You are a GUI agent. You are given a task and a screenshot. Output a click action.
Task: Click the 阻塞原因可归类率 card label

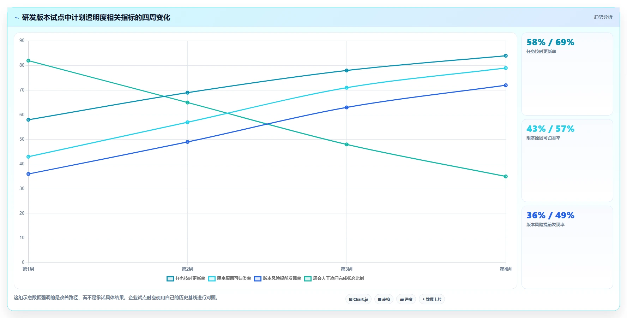click(x=543, y=138)
